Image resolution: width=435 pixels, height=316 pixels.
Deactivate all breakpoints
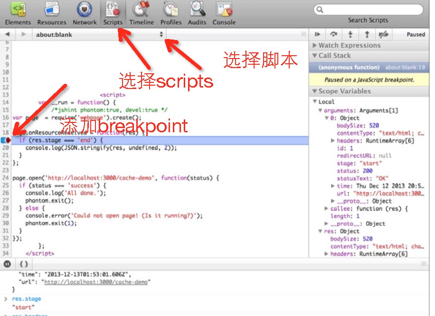[383, 34]
